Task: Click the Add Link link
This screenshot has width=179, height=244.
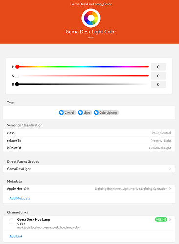Action: tap(16, 236)
